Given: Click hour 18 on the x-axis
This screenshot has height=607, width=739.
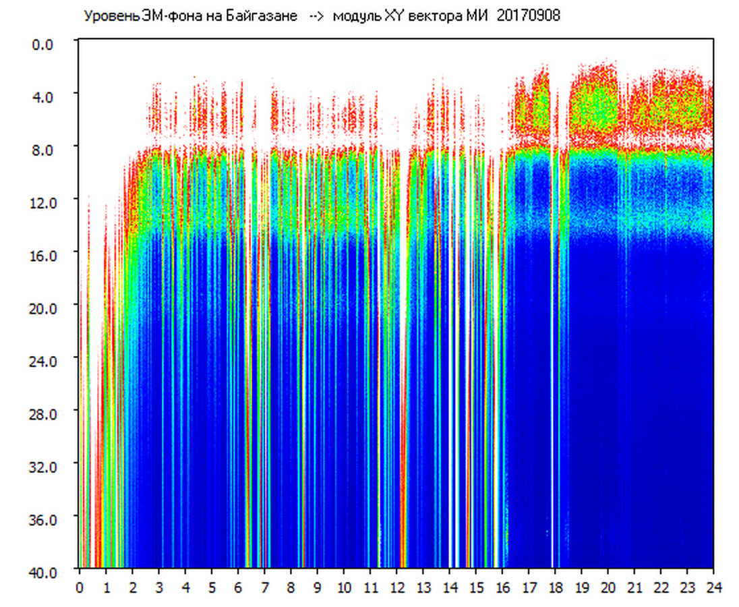Looking at the screenshot, I should click(x=555, y=587).
